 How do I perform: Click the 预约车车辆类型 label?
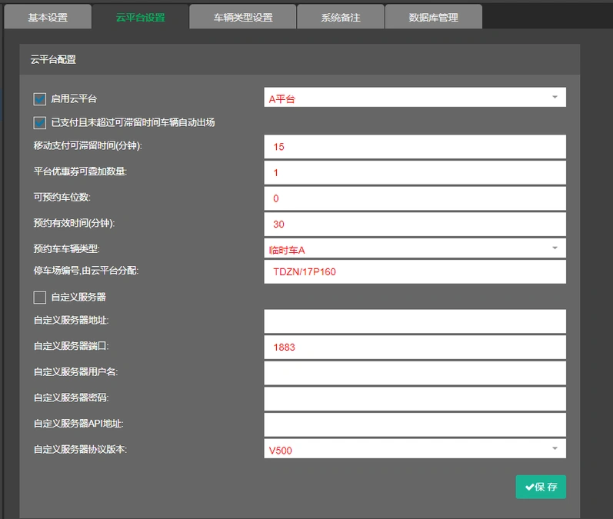(x=66, y=249)
